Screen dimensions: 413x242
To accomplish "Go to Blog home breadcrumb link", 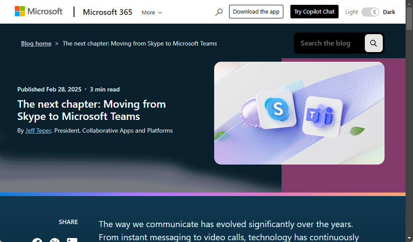I will click(x=36, y=43).
